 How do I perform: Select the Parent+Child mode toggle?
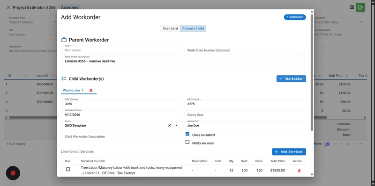click(x=193, y=29)
